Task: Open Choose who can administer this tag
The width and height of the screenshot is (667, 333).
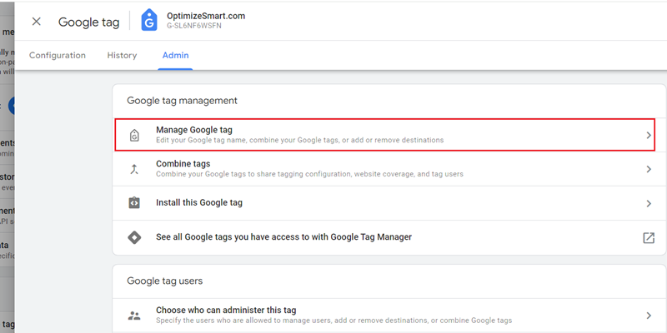Action: tap(389, 316)
